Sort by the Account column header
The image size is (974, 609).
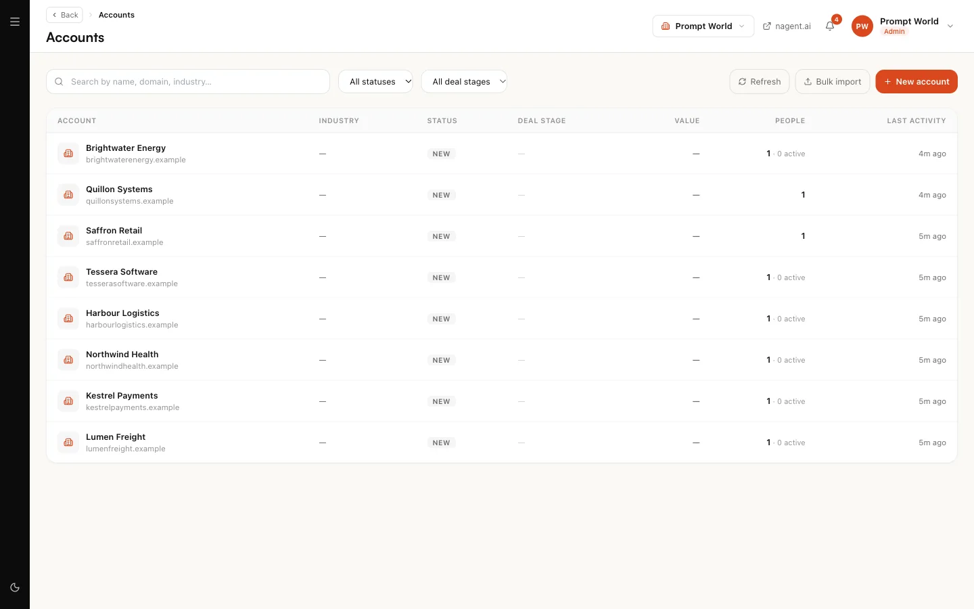click(77, 121)
